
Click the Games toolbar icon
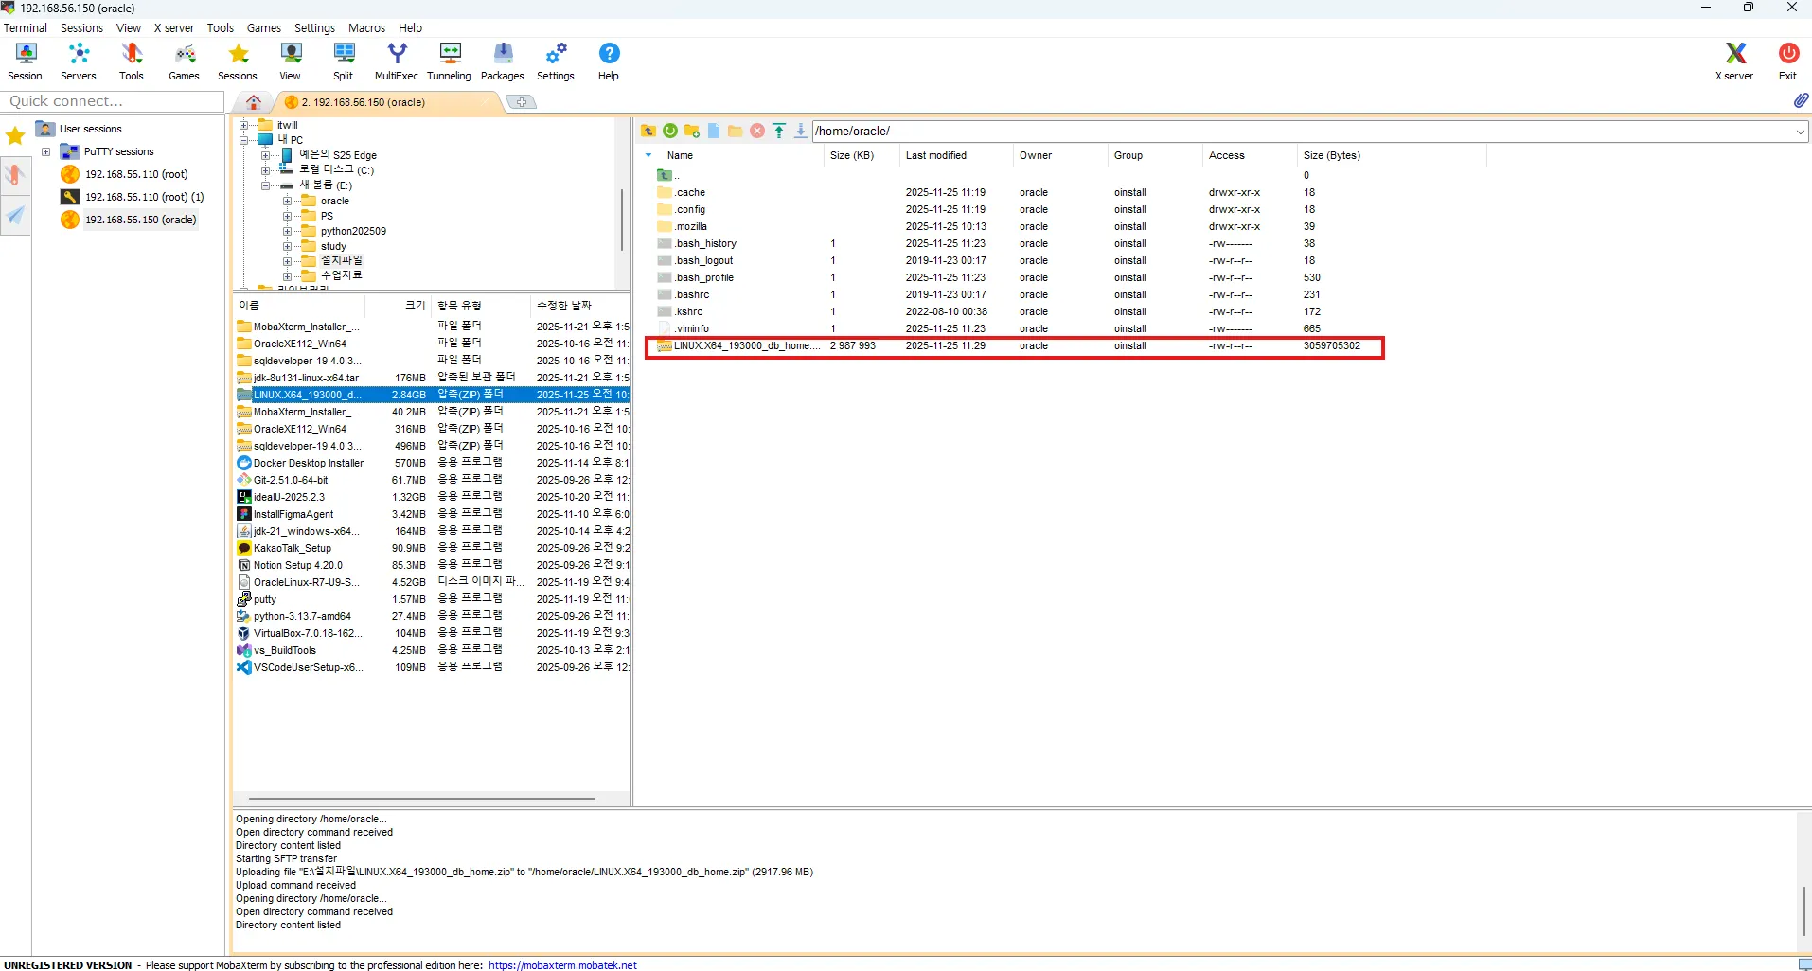coord(185,62)
